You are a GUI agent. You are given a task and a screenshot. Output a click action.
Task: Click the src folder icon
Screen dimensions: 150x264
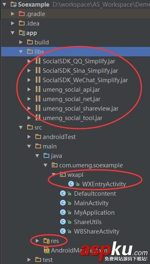coord(30,127)
